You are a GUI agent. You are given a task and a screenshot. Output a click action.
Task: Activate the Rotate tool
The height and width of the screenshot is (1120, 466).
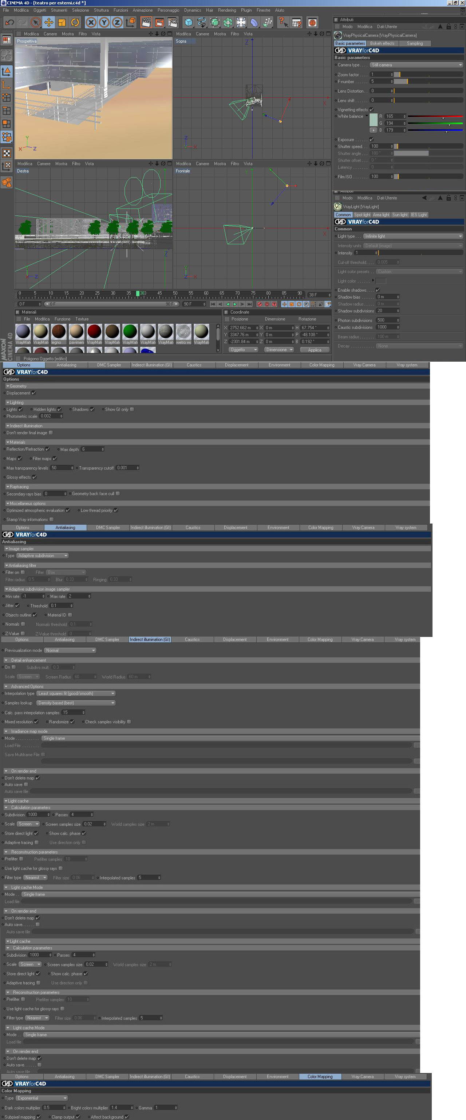[75, 22]
